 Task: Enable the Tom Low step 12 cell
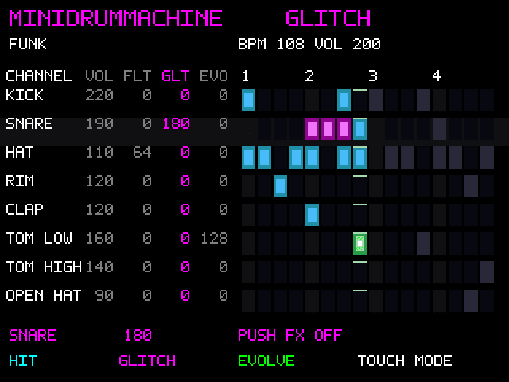click(423, 244)
